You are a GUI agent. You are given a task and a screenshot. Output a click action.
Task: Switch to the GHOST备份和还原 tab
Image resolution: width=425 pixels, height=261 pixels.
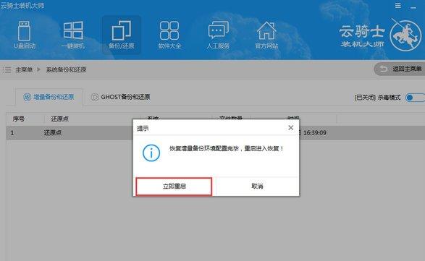pyautogui.click(x=121, y=97)
